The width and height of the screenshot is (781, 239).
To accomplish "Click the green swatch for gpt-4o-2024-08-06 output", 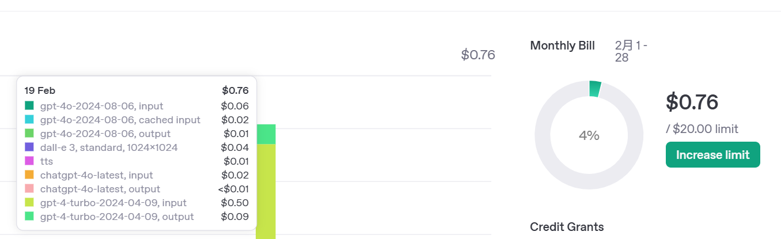I will [29, 134].
